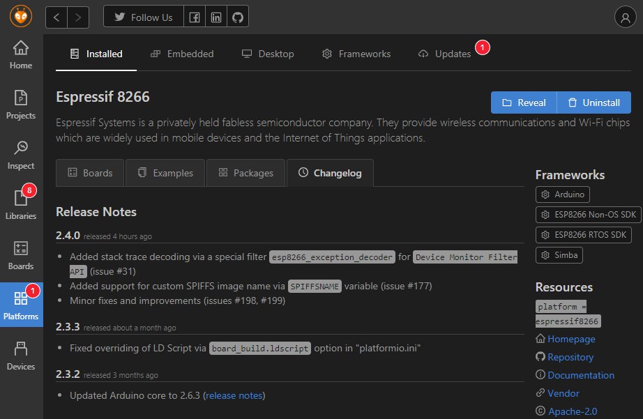Open the release notes link for 2.3.2
The width and height of the screenshot is (643, 419).
coord(234,395)
